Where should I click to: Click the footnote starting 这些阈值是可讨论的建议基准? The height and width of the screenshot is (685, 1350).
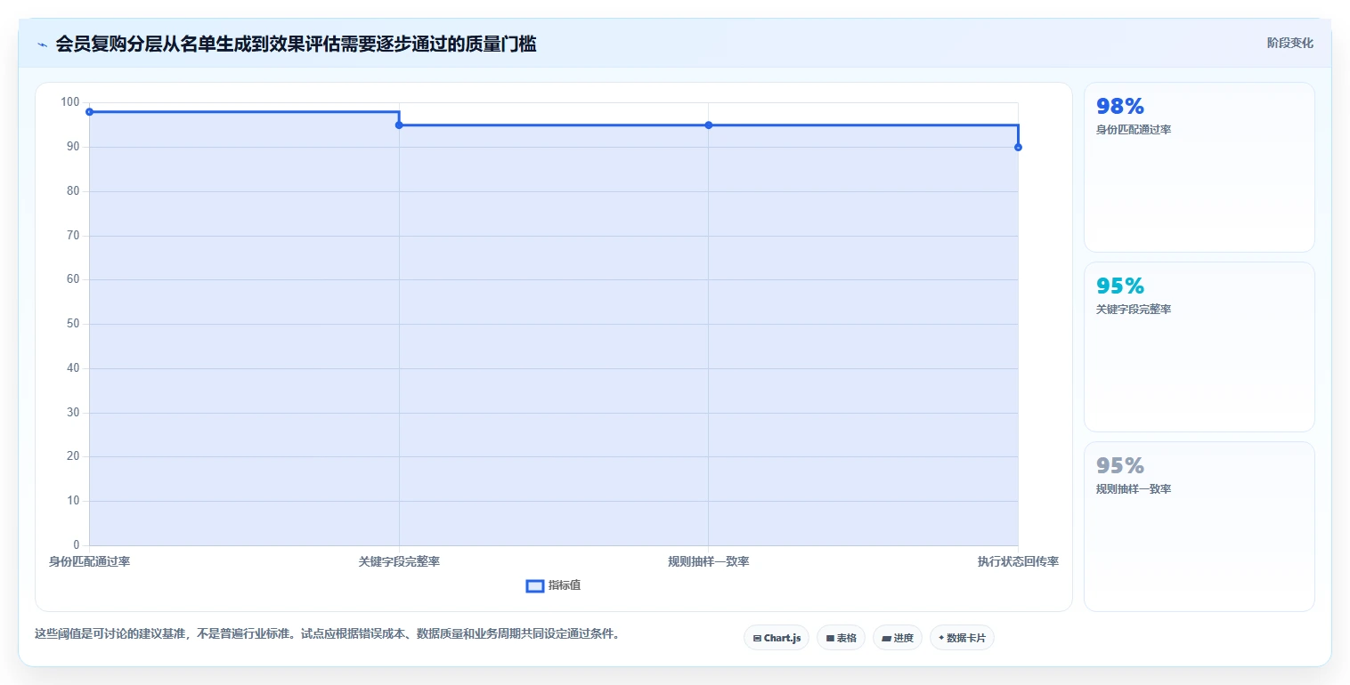pyautogui.click(x=327, y=634)
